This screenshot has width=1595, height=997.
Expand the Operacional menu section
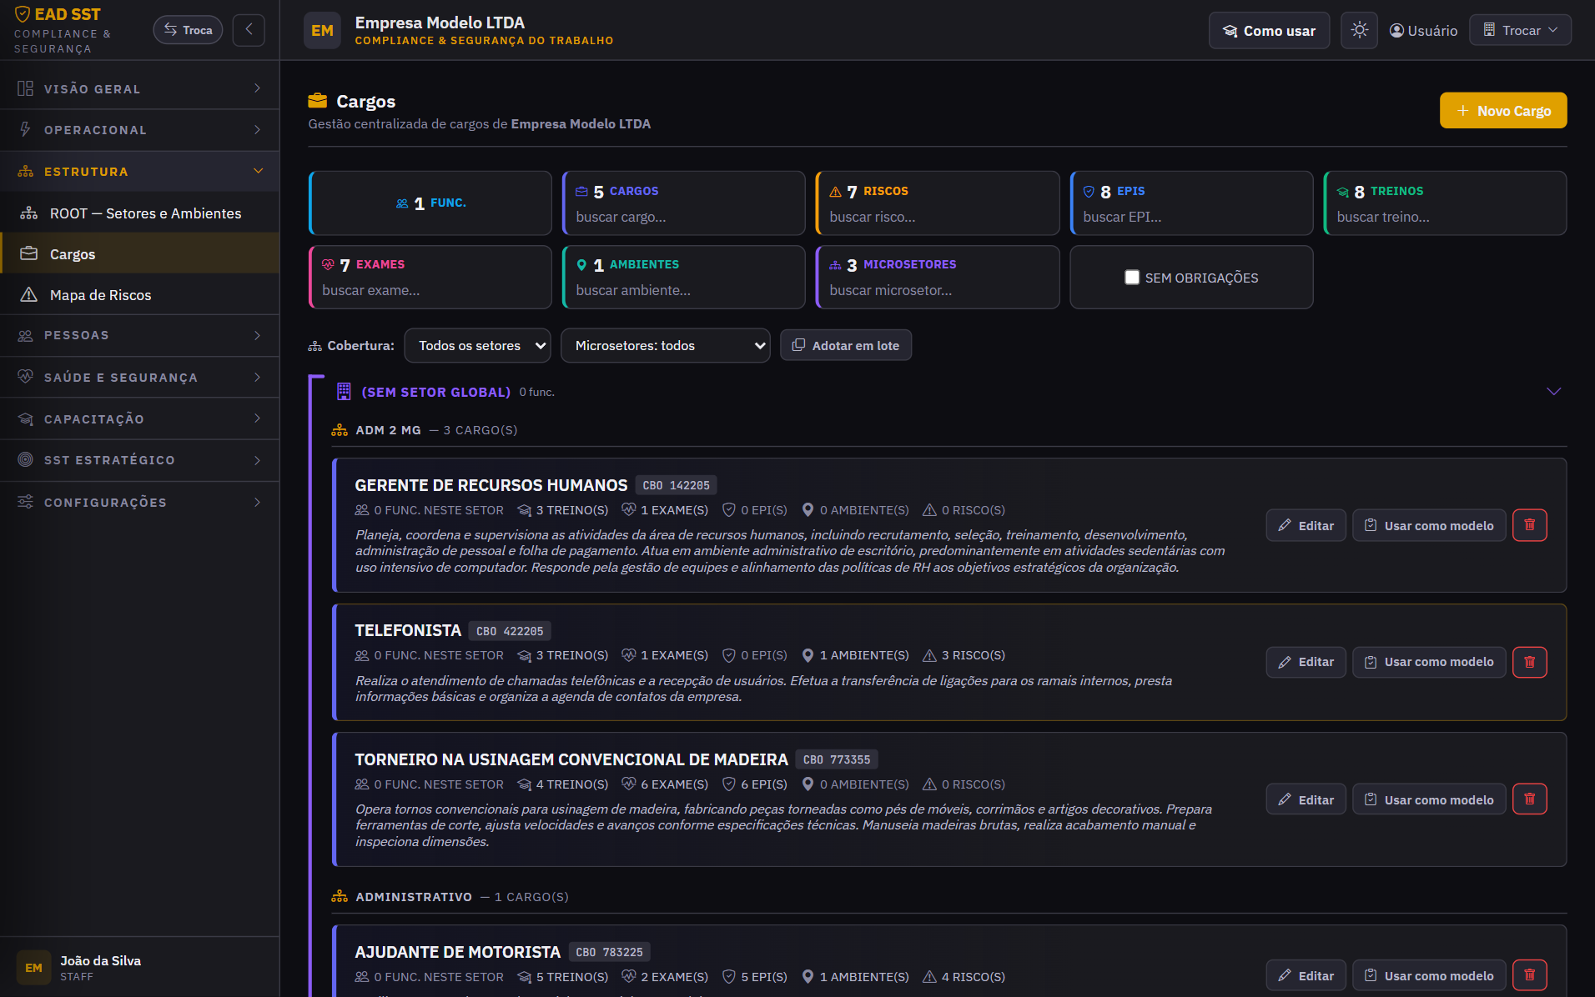(x=140, y=130)
